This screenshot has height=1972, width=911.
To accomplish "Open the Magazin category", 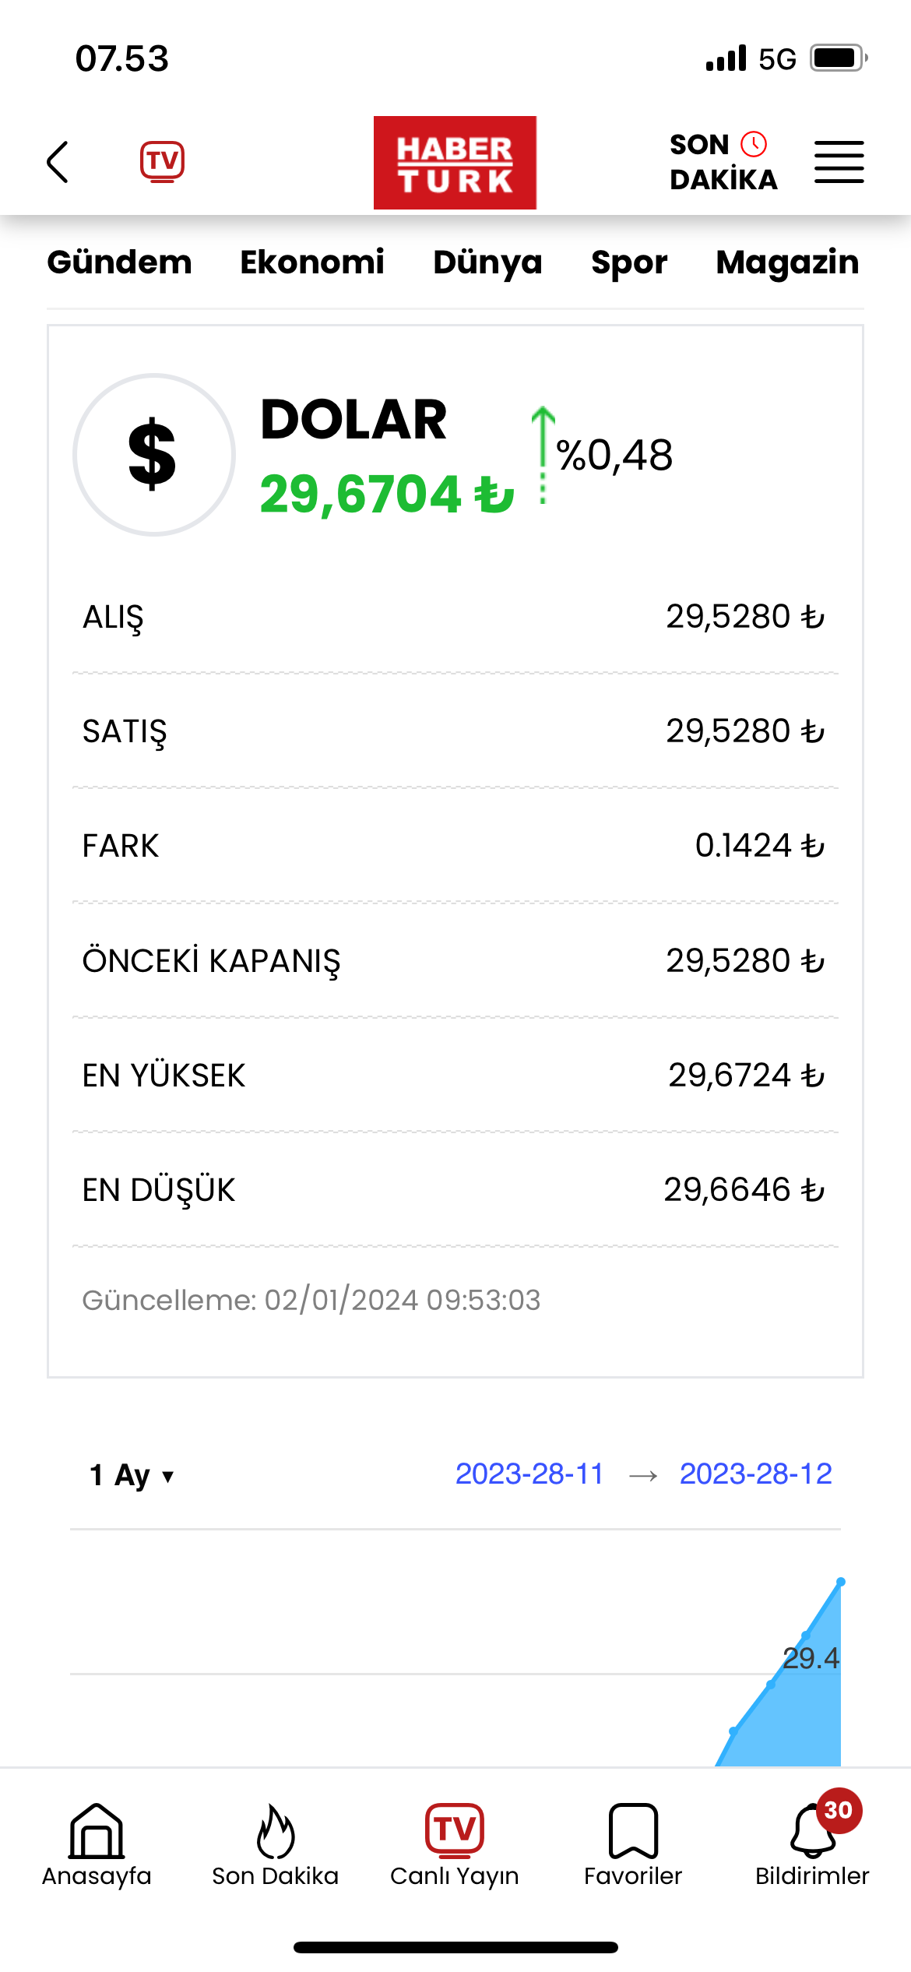I will 787,262.
